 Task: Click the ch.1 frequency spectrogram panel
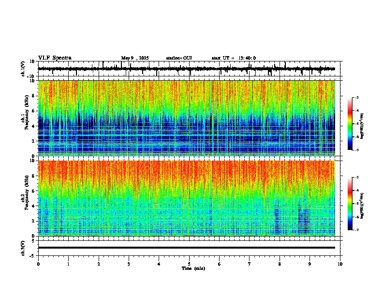(x=187, y=118)
